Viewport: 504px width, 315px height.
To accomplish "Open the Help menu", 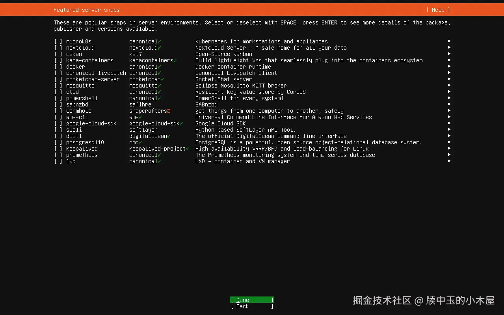I will point(438,10).
